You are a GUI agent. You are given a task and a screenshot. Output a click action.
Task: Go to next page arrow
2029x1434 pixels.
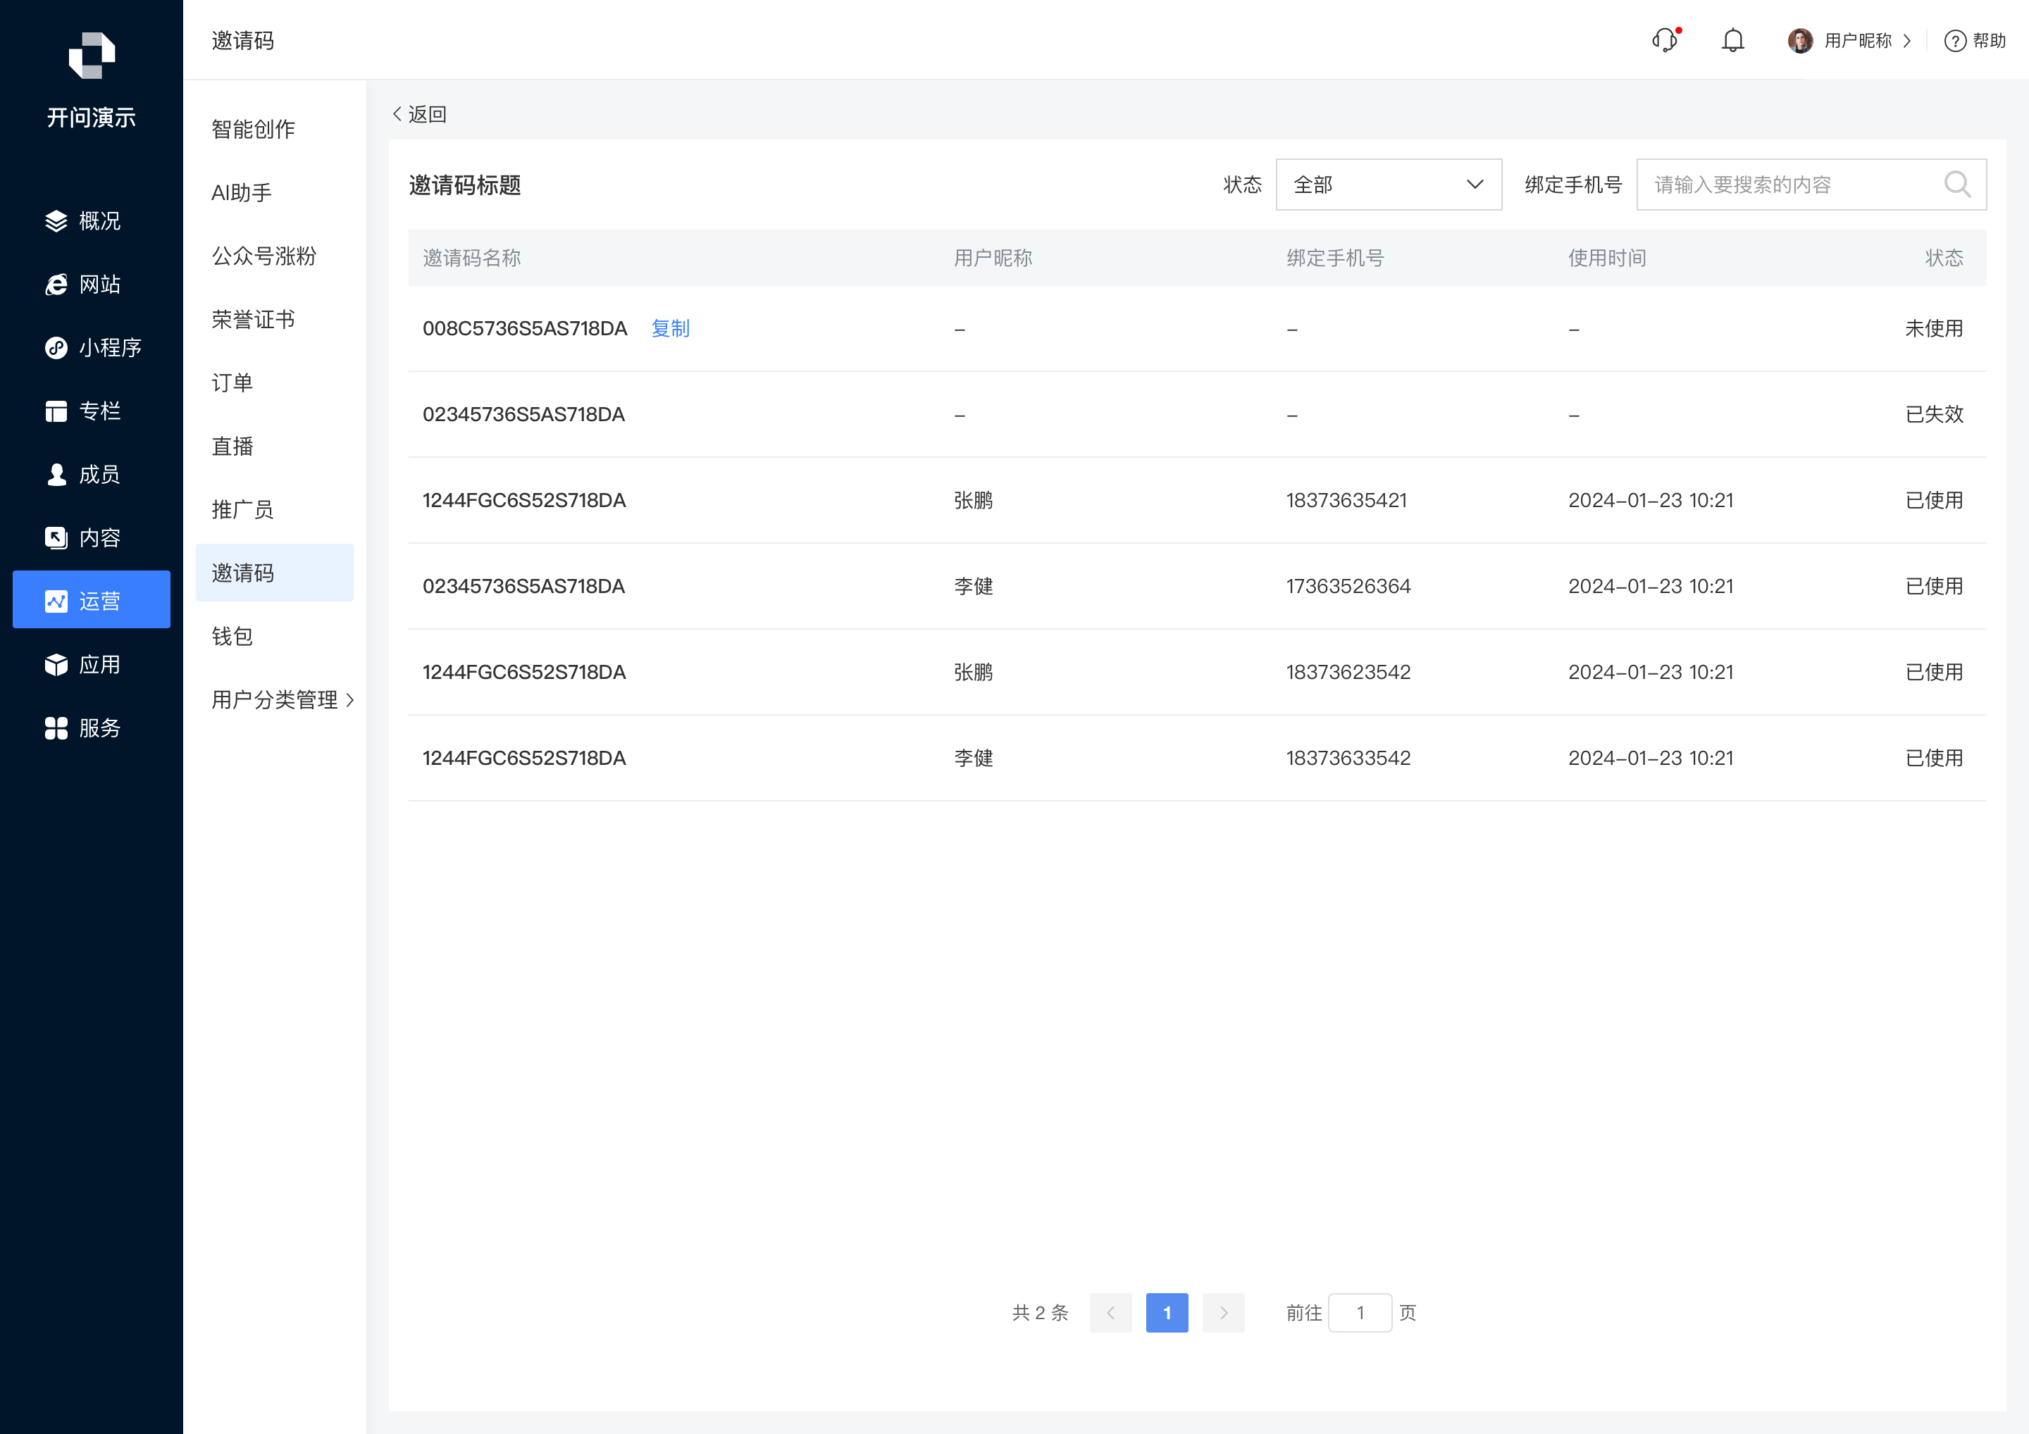click(x=1224, y=1313)
